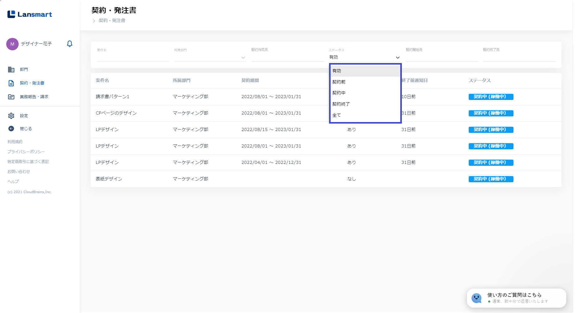The image size is (576, 313).
Task: Pick 契約中 in the status dropdown
Action: point(365,93)
